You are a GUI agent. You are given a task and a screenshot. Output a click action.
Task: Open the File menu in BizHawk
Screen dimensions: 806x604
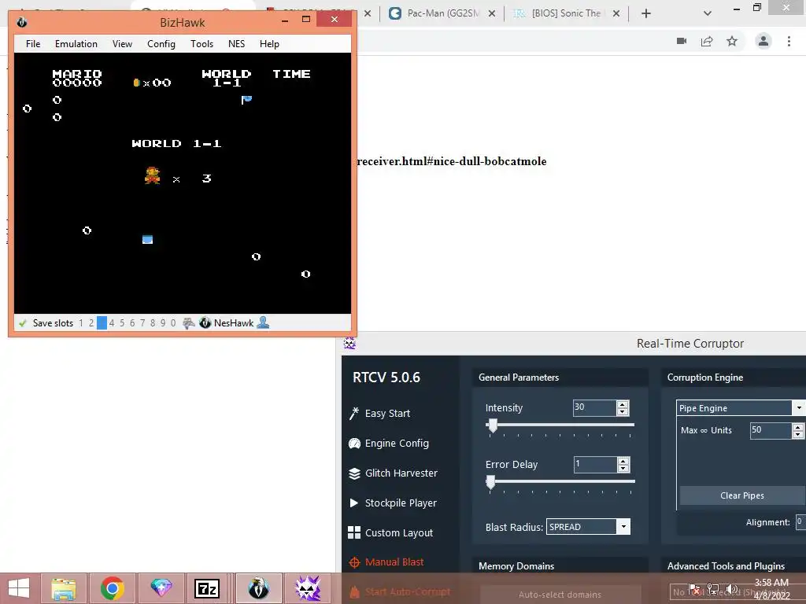pyautogui.click(x=33, y=44)
